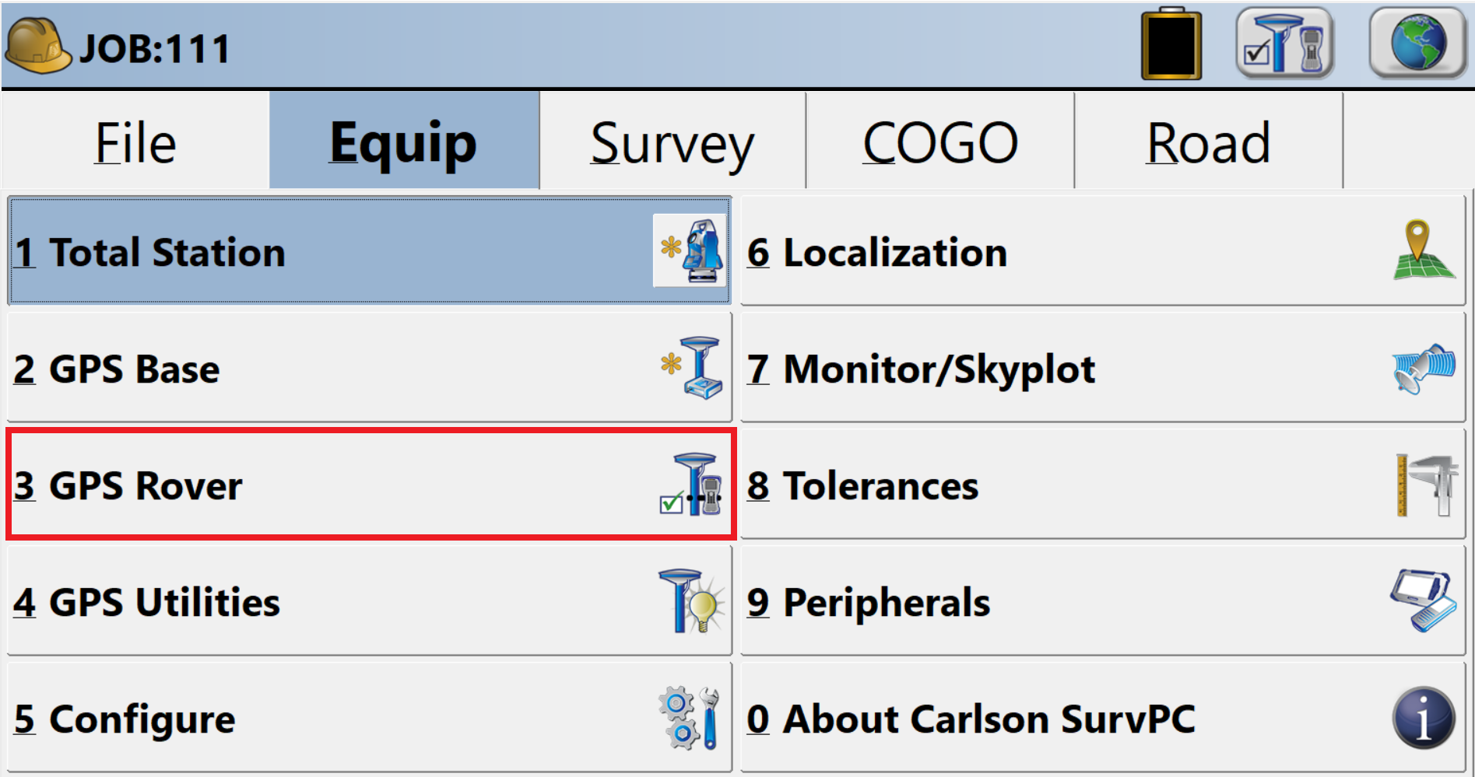The image size is (1475, 777).
Task: Click the About info icon
Action: tap(1424, 718)
